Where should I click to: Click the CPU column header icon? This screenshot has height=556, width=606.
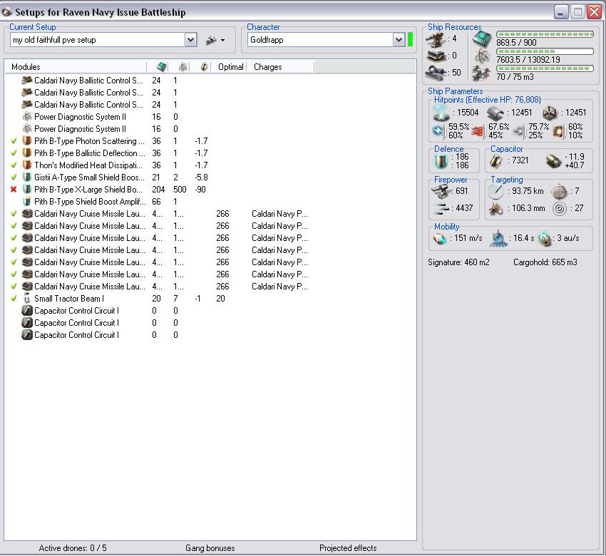coord(162,67)
